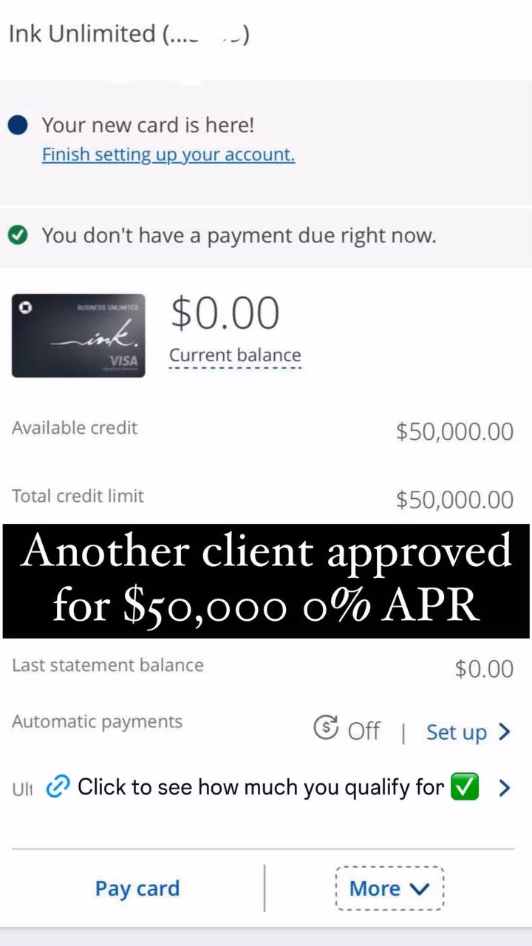Viewport: 532px width, 946px height.
Task: Click the Pay card button
Action: 137,888
